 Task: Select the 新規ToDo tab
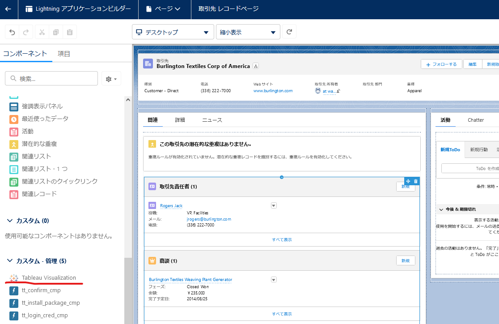click(450, 149)
